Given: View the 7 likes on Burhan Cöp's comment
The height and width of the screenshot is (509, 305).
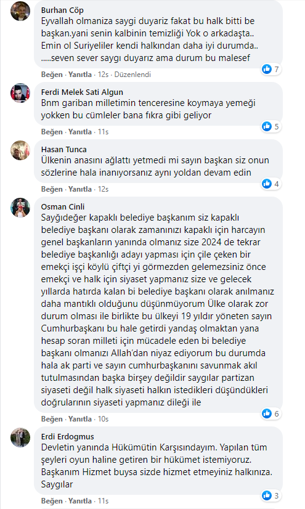Looking at the screenshot, I should click(x=270, y=69).
